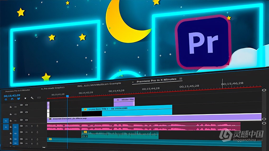
Task: Click the 00;15;42;09 playhead timecode
Action: (12, 95)
